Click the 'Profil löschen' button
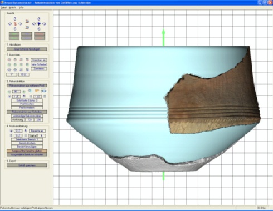This screenshot has height=211, width=273. point(27,104)
